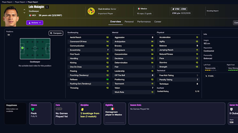Click the Scouting Report link

coord(212,11)
